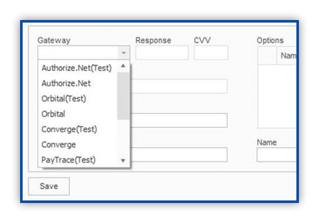Click the dropdown list scroll down arrow
The width and height of the screenshot is (319, 223).
(123, 161)
